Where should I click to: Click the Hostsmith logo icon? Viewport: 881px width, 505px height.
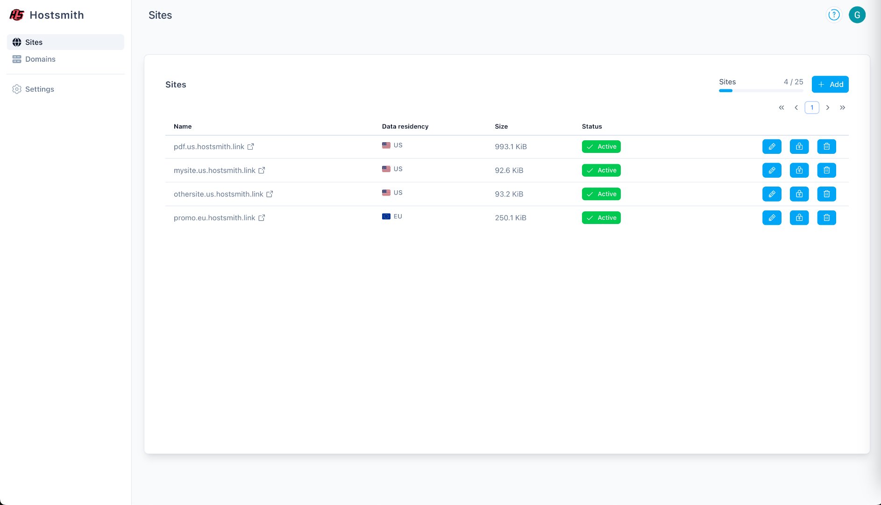click(17, 15)
